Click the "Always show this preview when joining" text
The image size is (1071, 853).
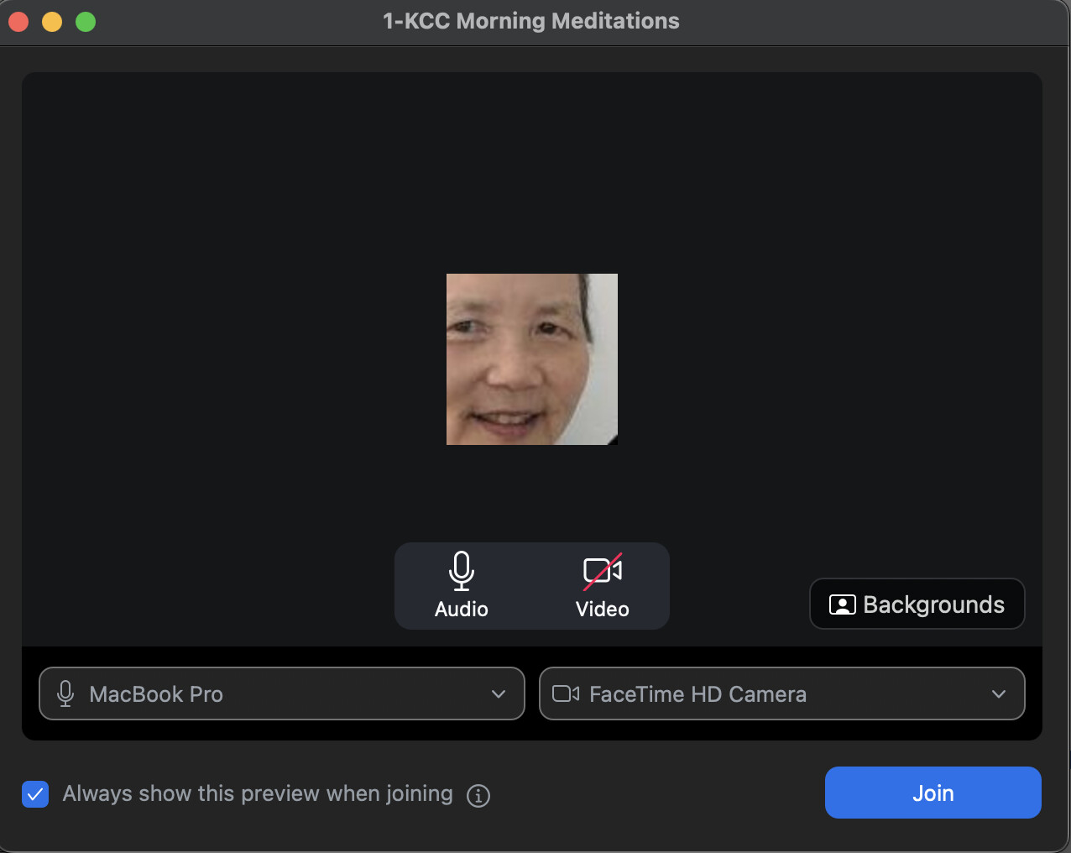coord(258,793)
